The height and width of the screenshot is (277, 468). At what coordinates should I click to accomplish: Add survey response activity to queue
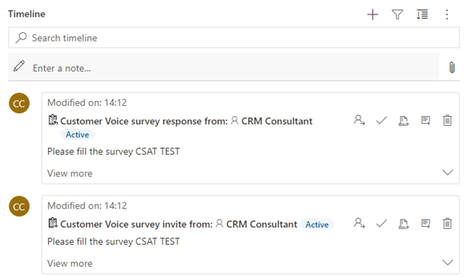point(404,120)
